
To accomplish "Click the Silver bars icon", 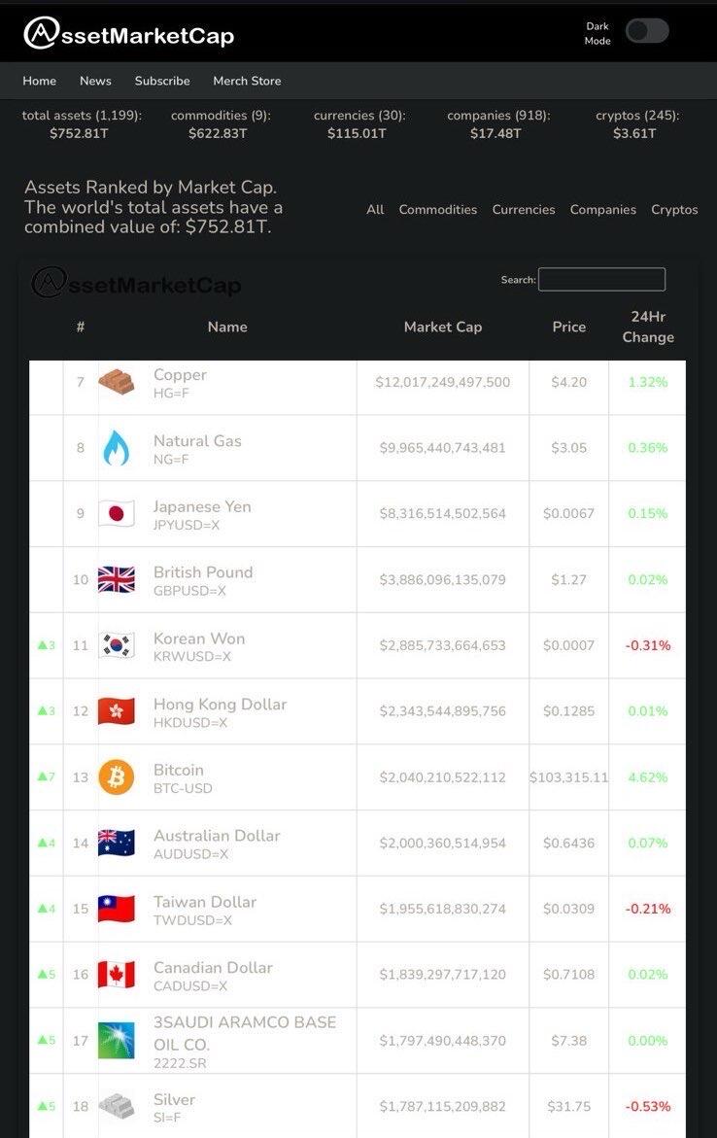I will (117, 1106).
